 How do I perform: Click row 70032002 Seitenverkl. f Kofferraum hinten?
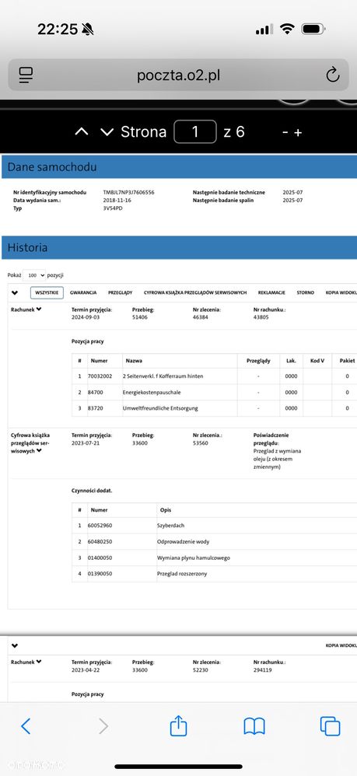click(x=215, y=376)
